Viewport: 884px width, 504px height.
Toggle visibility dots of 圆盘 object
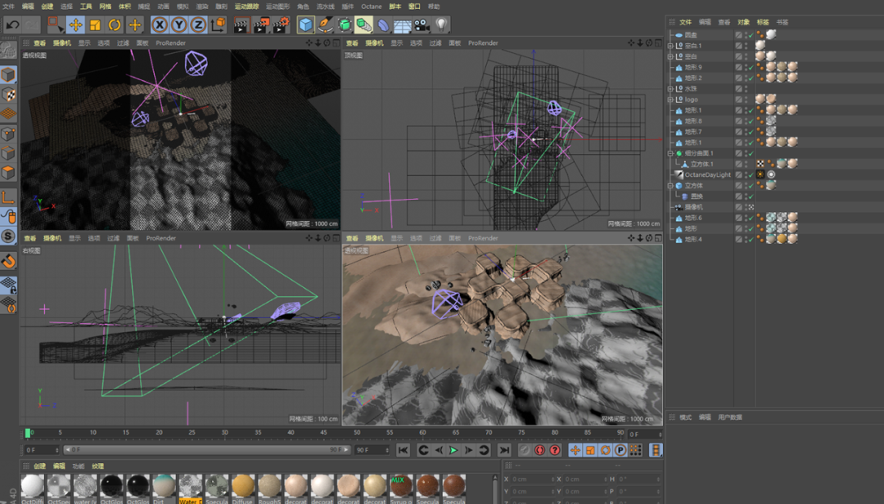(x=746, y=35)
